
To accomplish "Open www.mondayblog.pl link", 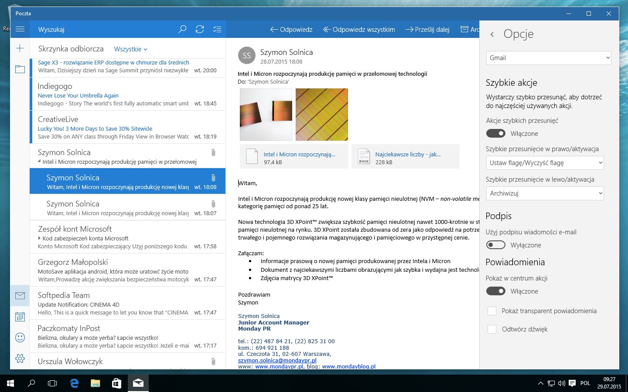I will [348, 367].
